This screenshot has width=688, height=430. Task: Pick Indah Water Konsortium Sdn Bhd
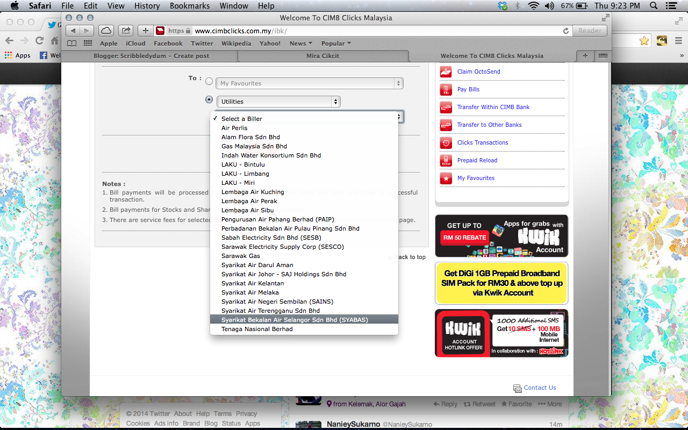coord(304,155)
